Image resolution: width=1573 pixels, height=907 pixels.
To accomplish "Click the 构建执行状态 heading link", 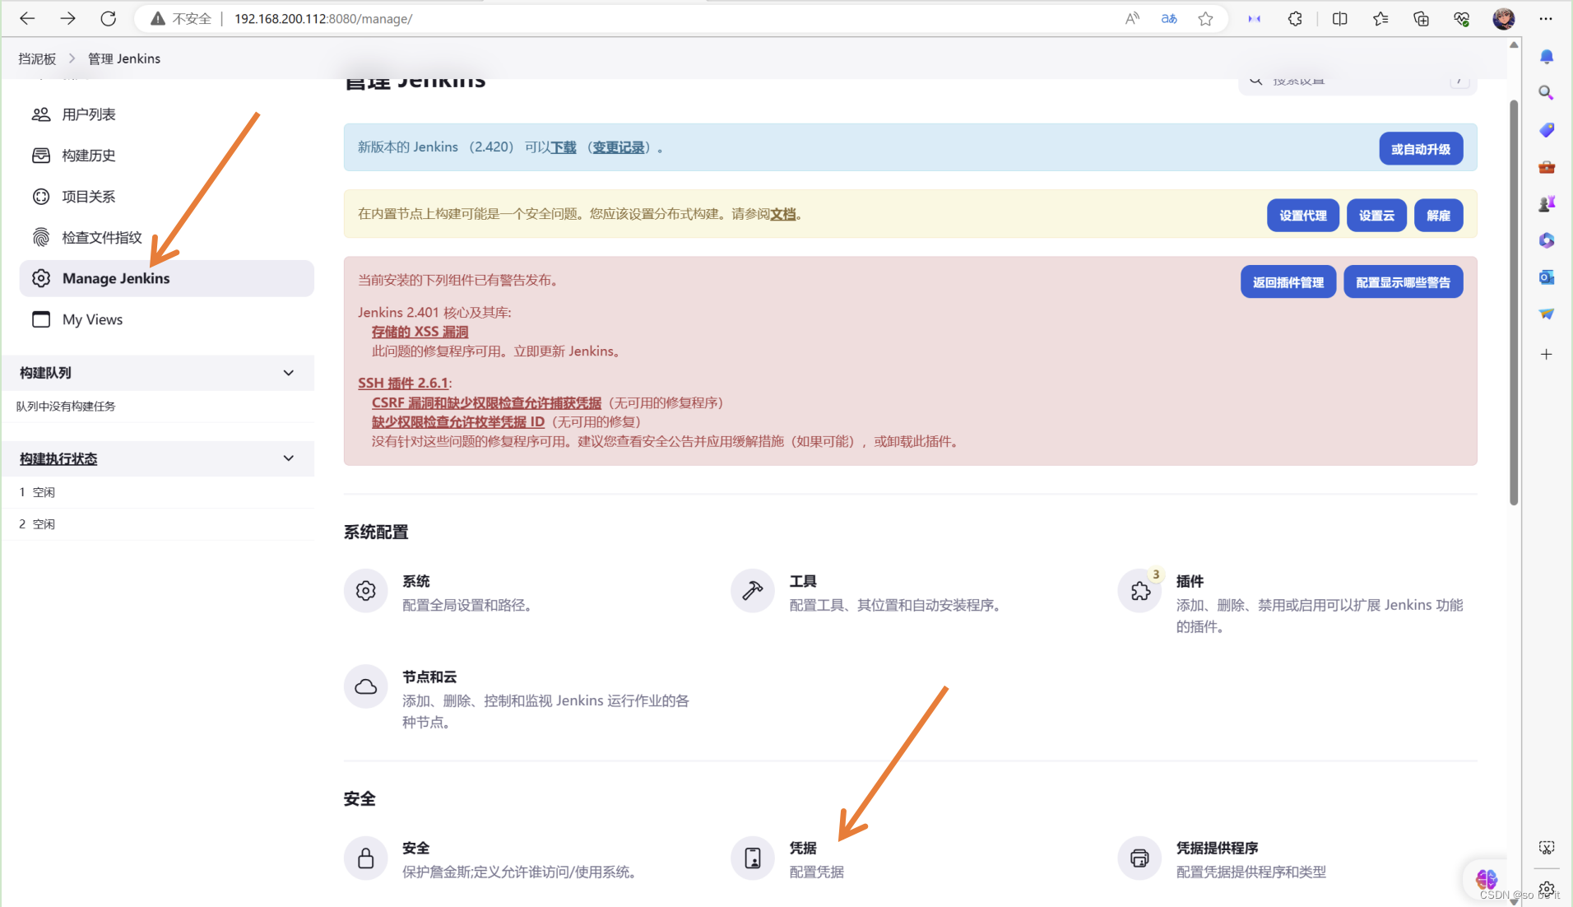I will click(58, 458).
